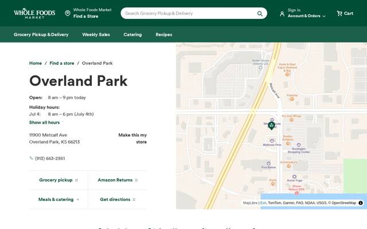Click Find a store breadcrumb link
Viewport: 367px width, 229px height.
point(62,63)
